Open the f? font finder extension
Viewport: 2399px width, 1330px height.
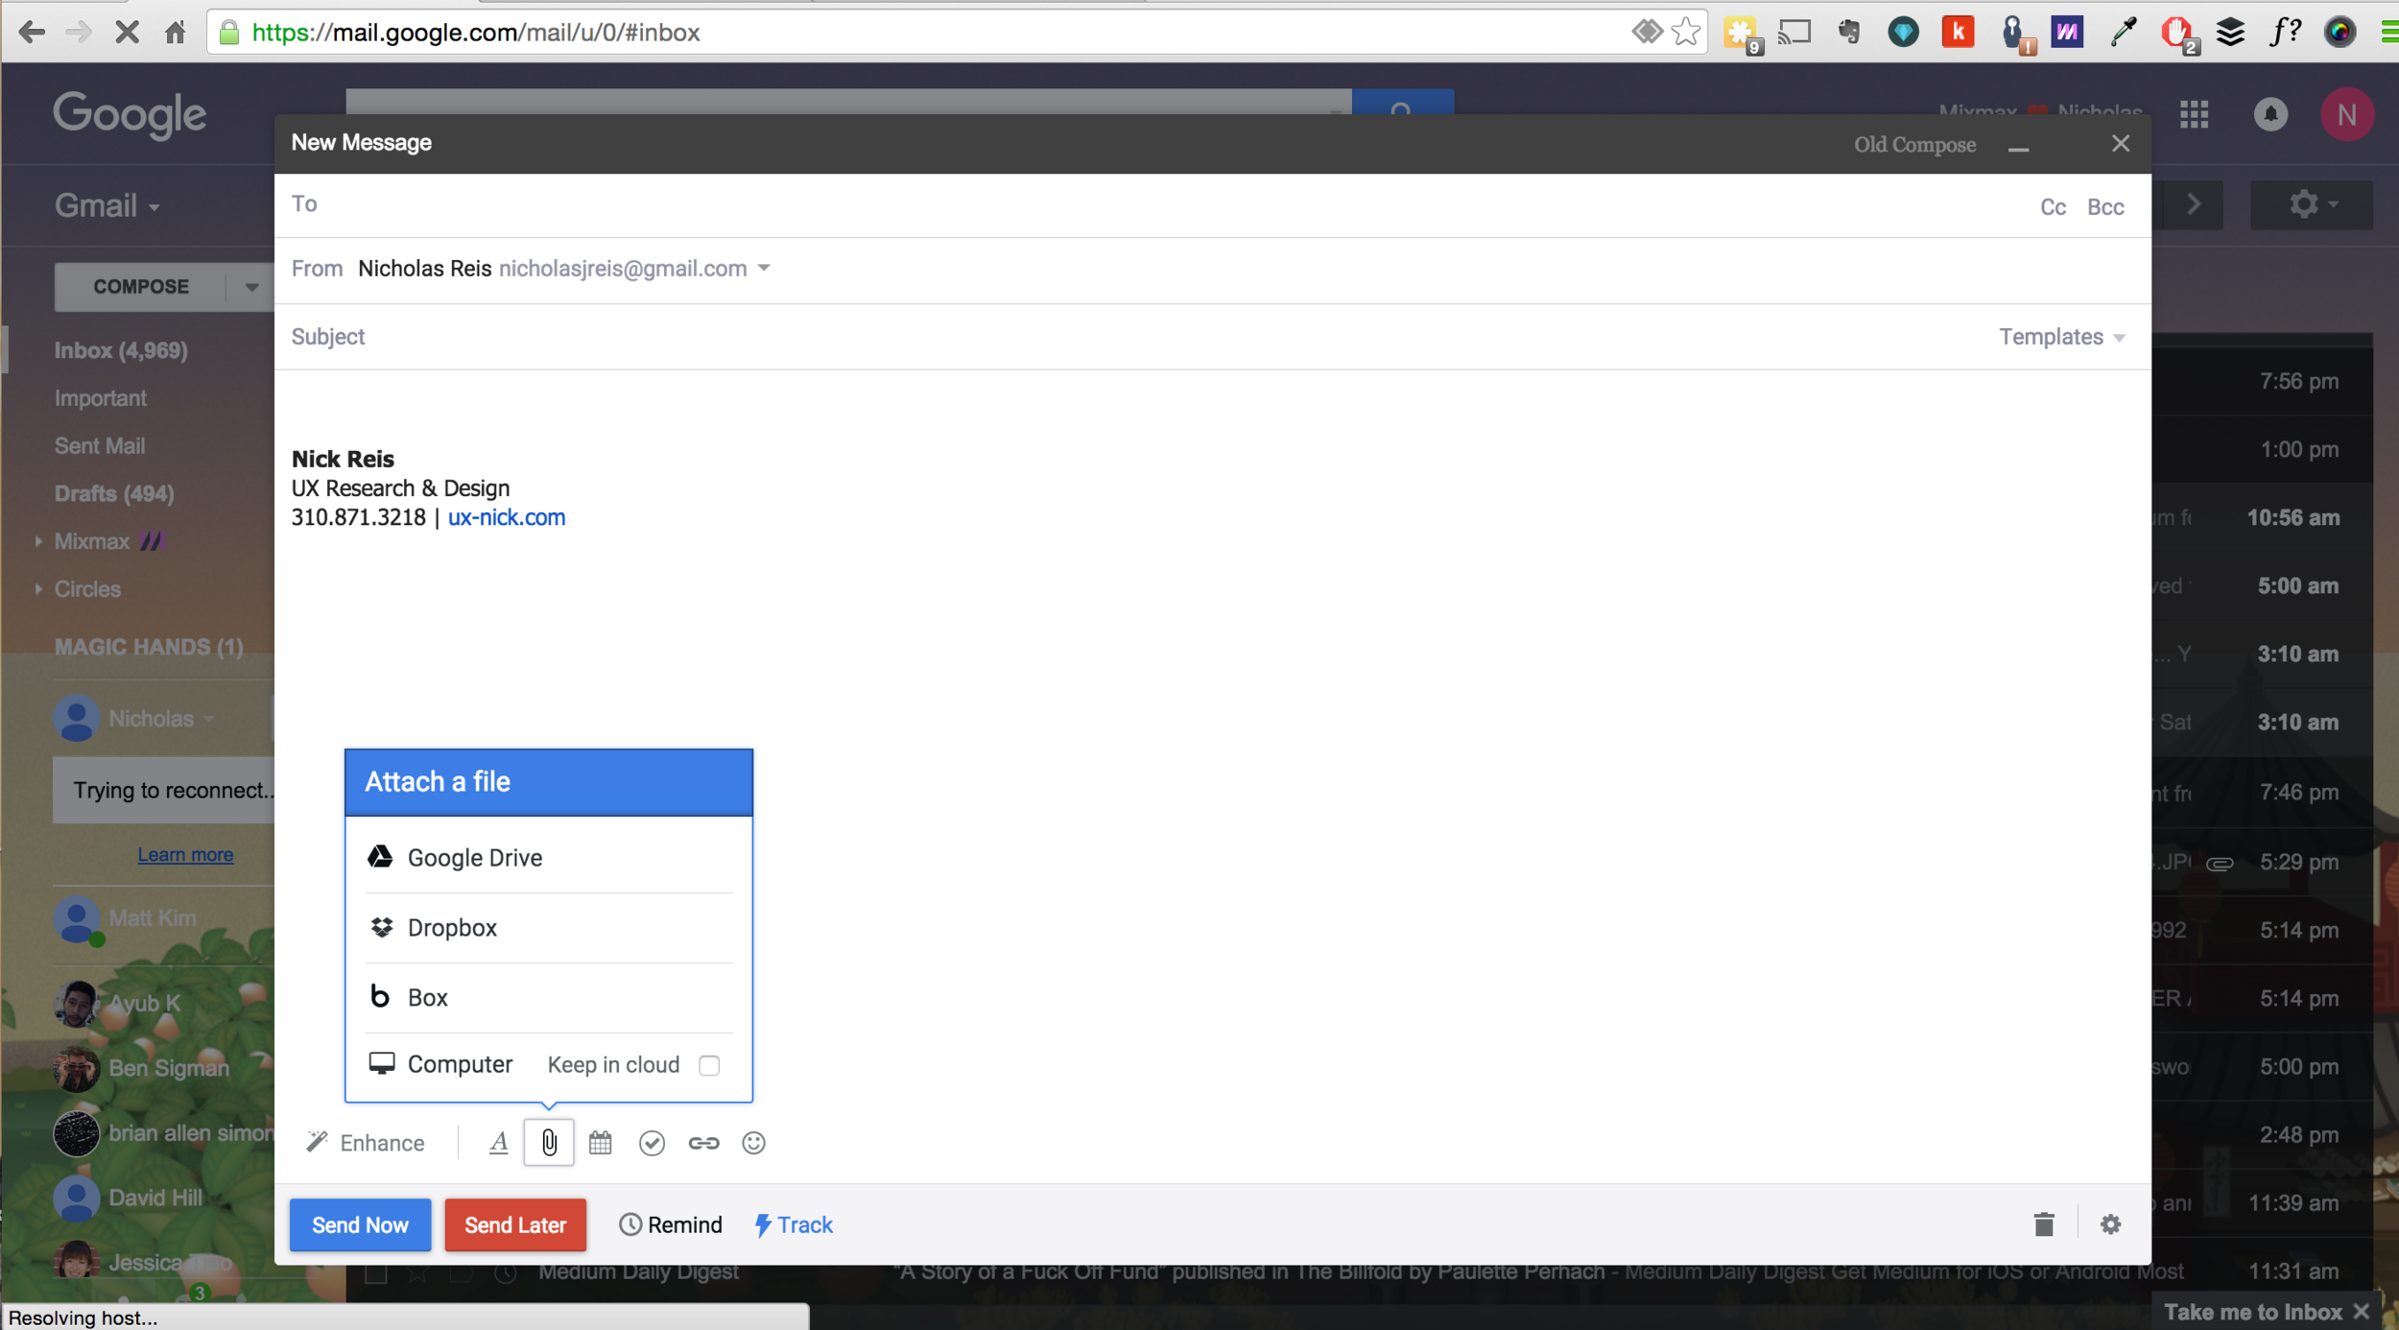coord(2286,33)
